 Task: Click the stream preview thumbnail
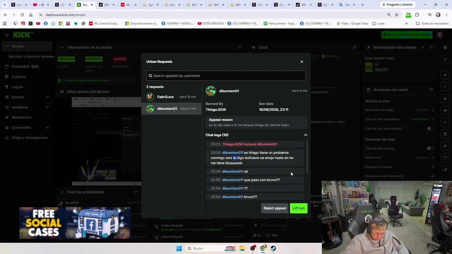pos(106,141)
